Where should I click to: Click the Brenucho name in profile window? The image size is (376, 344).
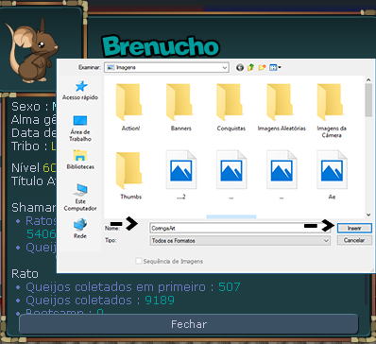point(160,46)
